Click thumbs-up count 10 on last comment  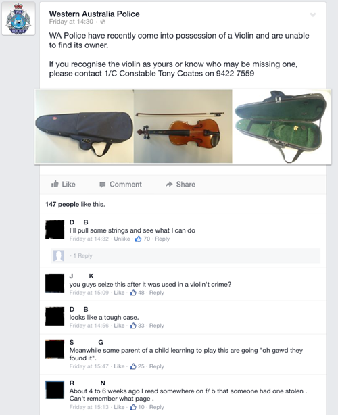[x=137, y=407]
